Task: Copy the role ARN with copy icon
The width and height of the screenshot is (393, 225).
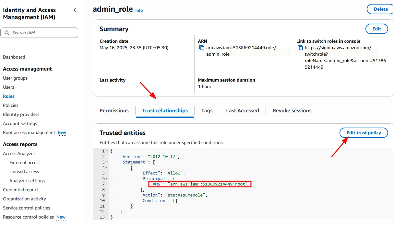Action: coord(202,48)
